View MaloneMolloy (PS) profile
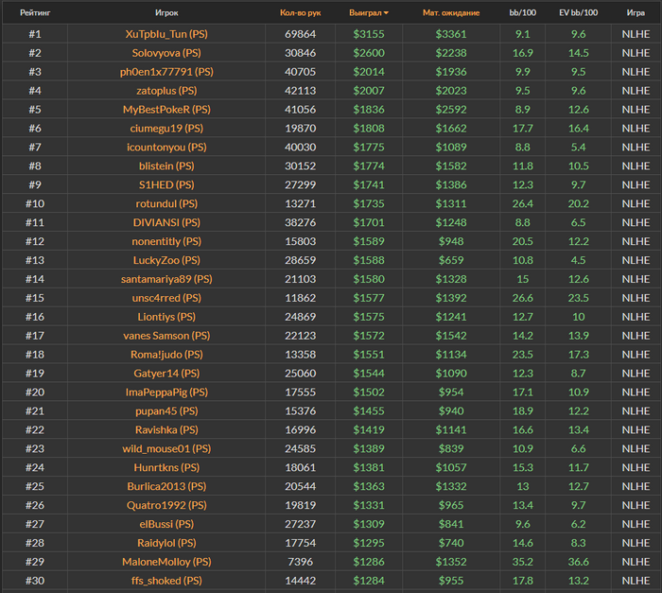 click(166, 562)
